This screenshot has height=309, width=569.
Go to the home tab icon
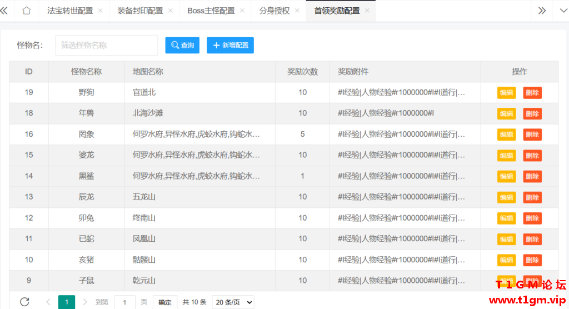[27, 11]
